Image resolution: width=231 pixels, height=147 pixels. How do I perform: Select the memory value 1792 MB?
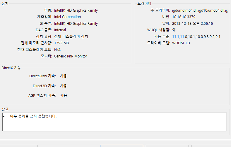click(61, 43)
